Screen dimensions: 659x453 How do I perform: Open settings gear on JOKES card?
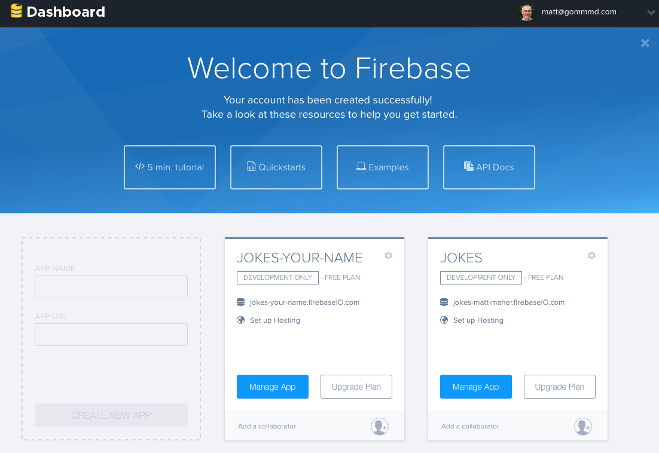(x=591, y=255)
